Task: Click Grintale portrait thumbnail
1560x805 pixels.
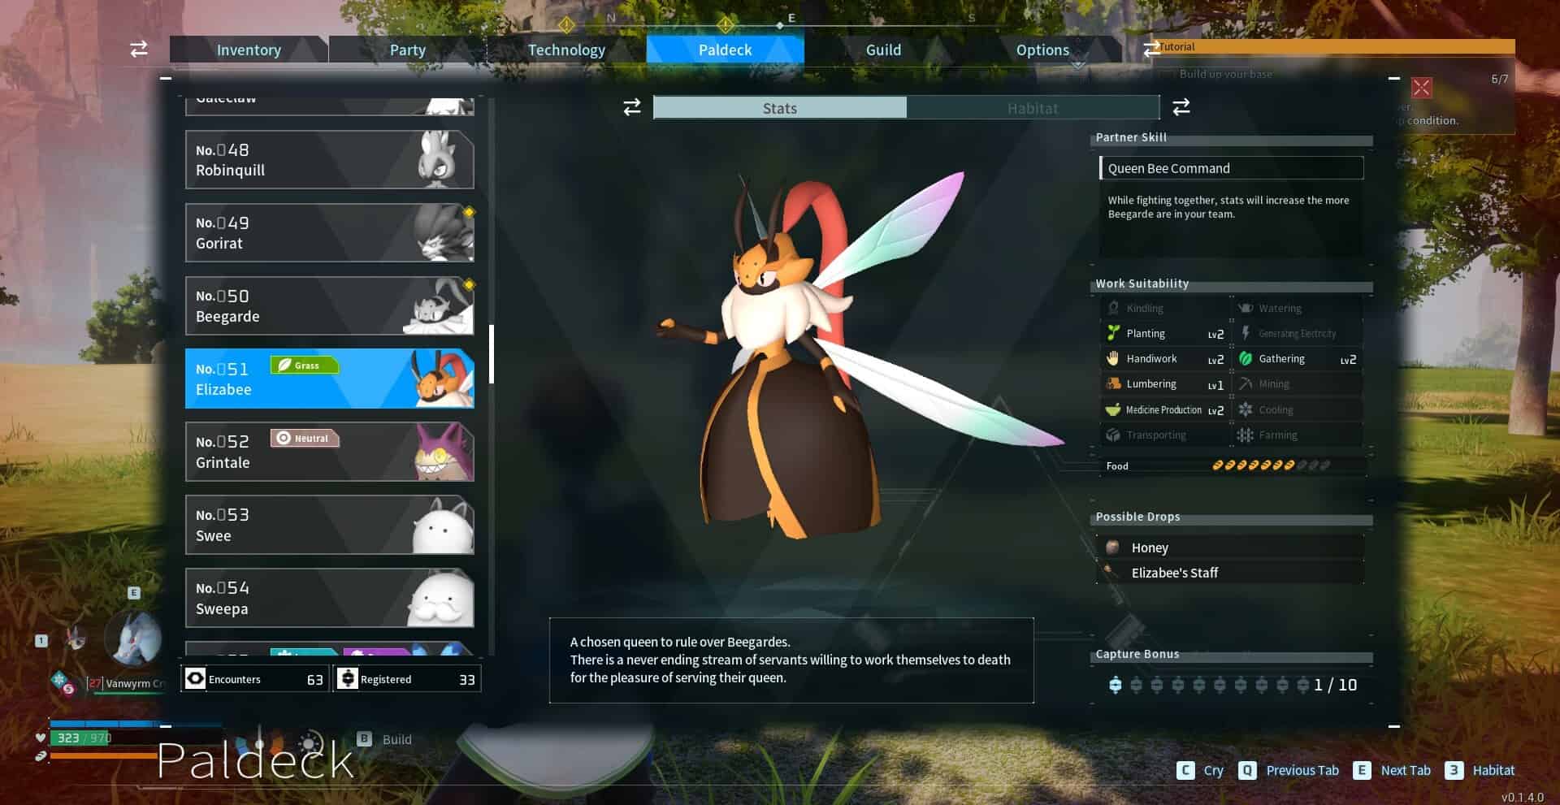Action: pyautogui.click(x=443, y=452)
